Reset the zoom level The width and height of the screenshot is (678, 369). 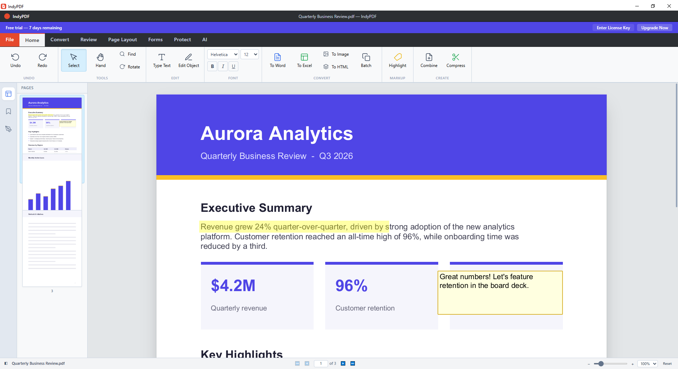[667, 364]
